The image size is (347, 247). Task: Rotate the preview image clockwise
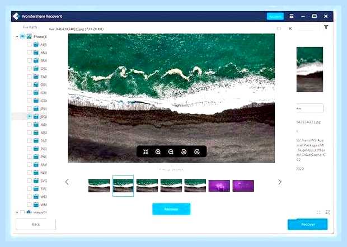click(197, 152)
